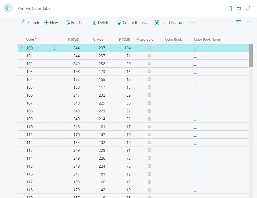
Task: Click the bookmark page icon
Action: tap(230, 9)
